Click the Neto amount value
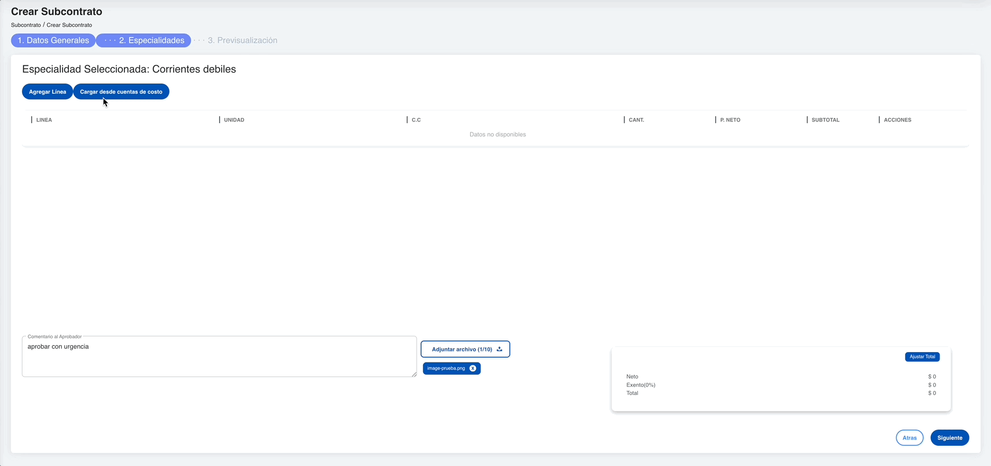The image size is (991, 466). point(932,376)
